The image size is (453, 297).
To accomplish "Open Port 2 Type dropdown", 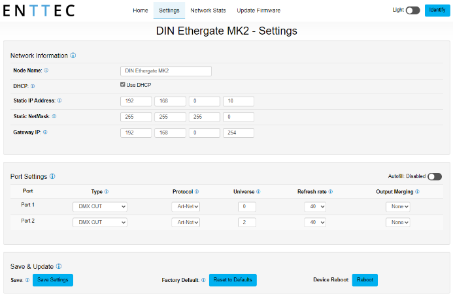I will click(100, 222).
